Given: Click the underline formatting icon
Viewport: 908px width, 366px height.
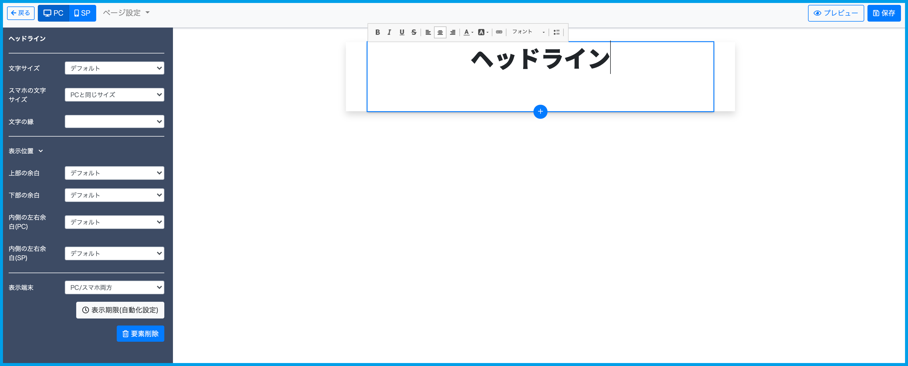Looking at the screenshot, I should 402,32.
